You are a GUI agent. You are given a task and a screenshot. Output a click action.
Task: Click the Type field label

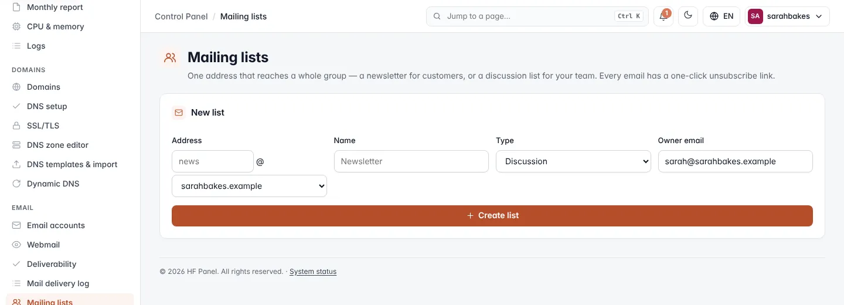coord(505,141)
